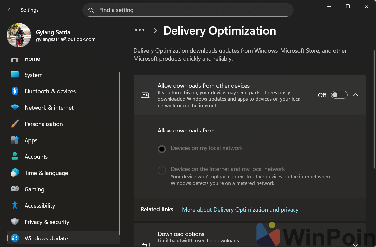Click the Privacy shield icon
This screenshot has width=376, height=247.
click(15, 222)
